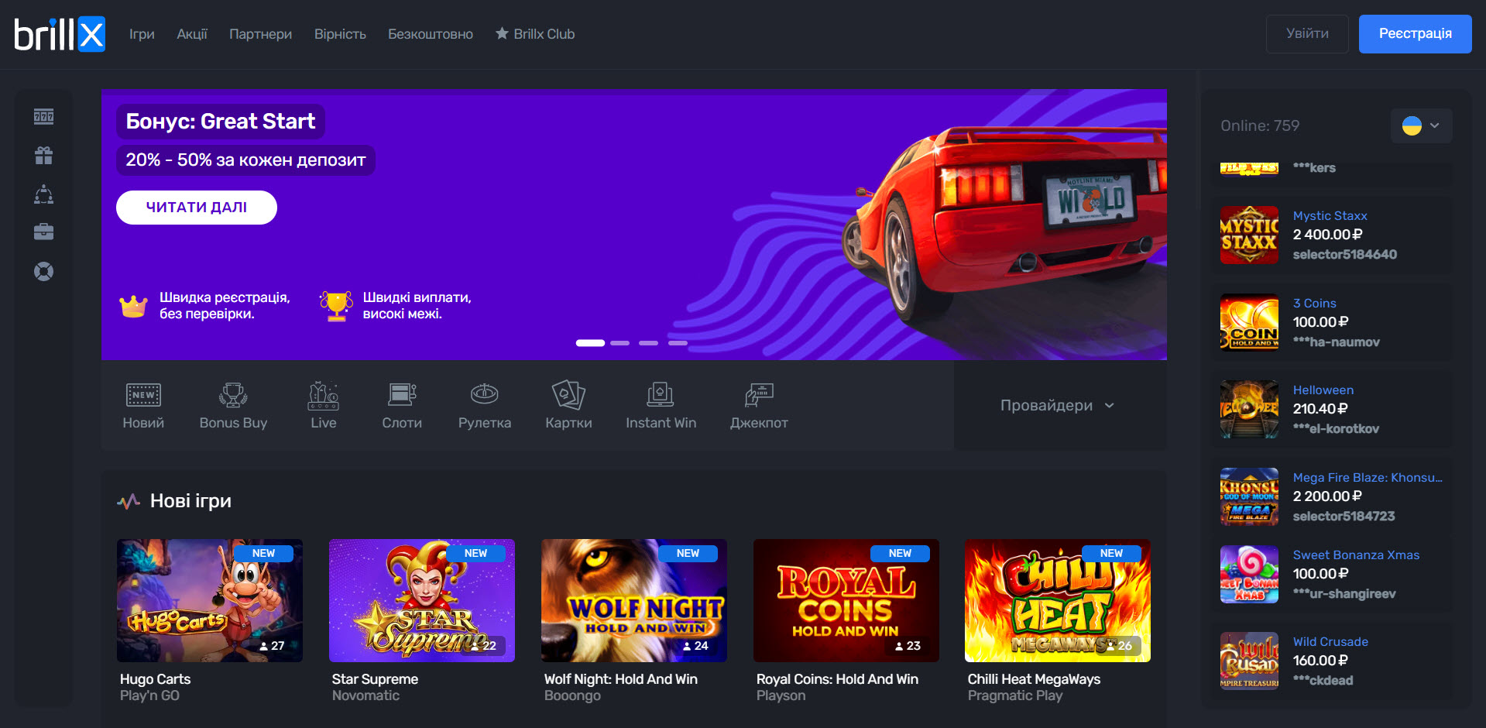Select the Рулетка category icon
Viewport: 1486px width, 728px height.
tap(485, 395)
